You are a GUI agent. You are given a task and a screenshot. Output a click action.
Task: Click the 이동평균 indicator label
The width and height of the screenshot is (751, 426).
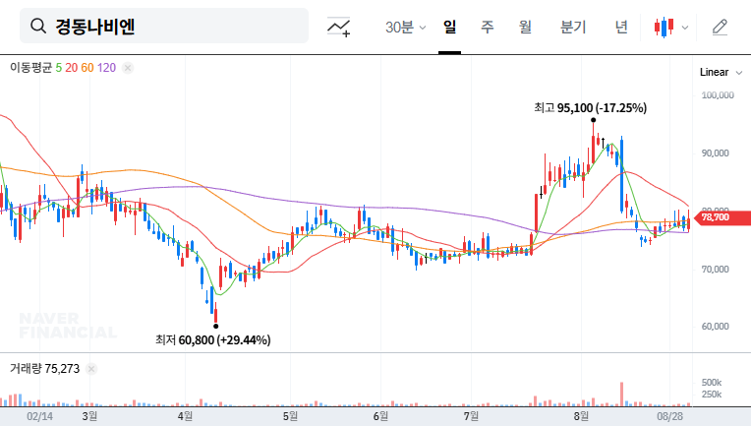pyautogui.click(x=30, y=68)
